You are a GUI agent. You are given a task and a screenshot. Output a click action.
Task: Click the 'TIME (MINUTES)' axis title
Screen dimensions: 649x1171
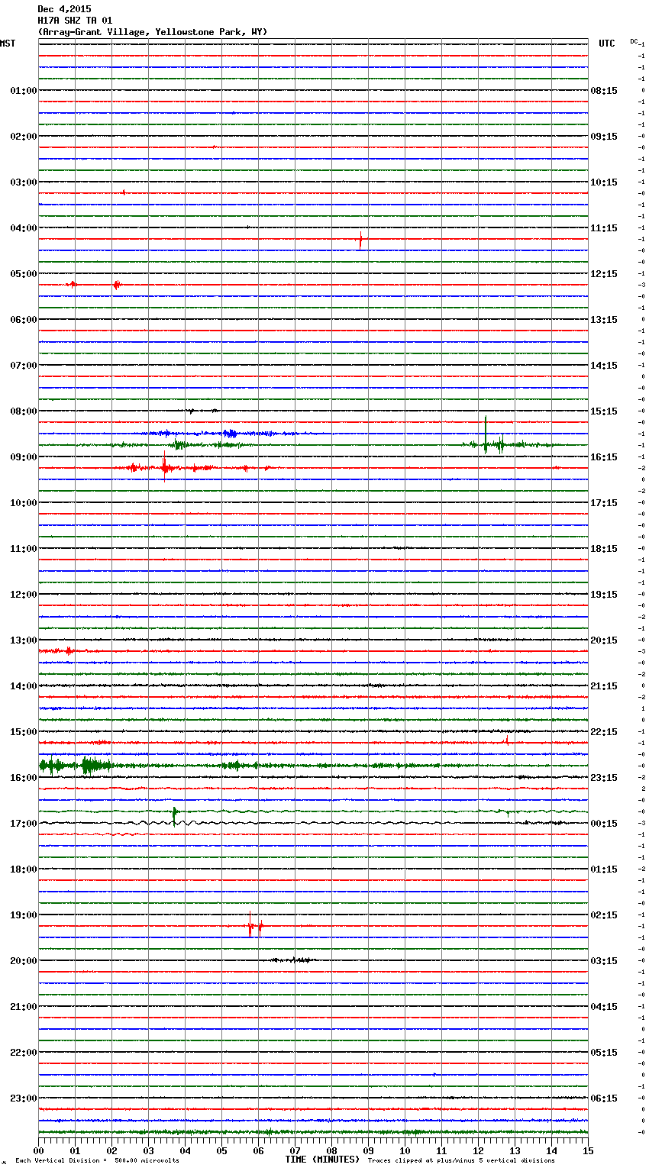(x=322, y=1160)
